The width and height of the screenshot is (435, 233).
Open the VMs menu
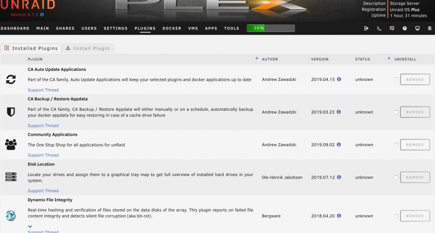(193, 28)
